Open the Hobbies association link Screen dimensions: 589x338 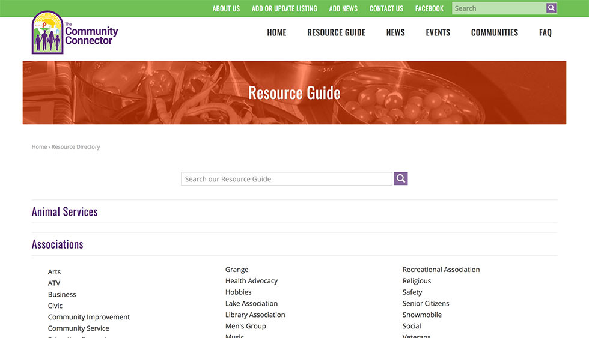(238, 292)
